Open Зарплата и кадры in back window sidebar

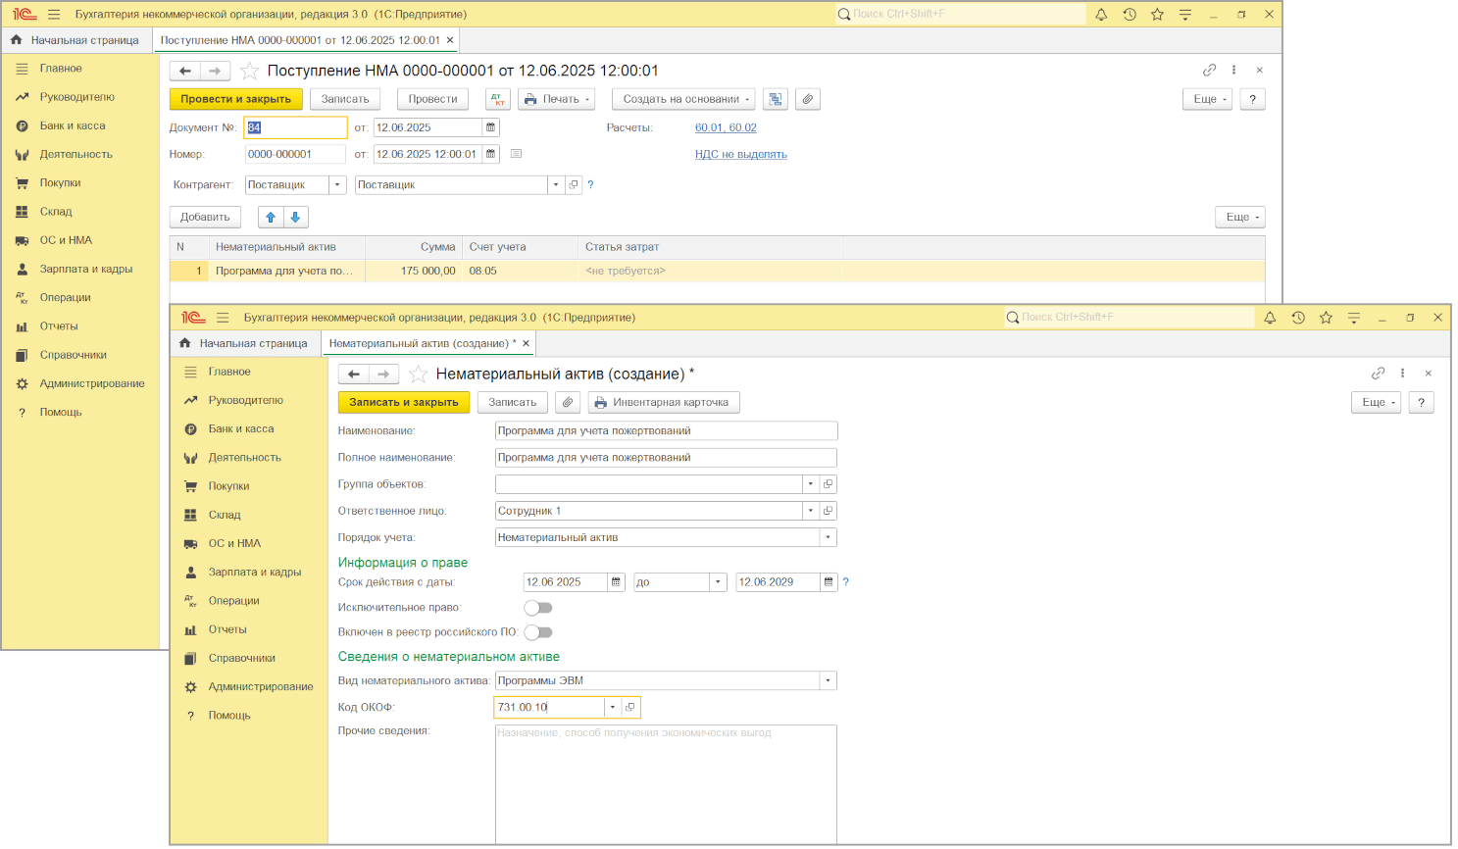(86, 269)
